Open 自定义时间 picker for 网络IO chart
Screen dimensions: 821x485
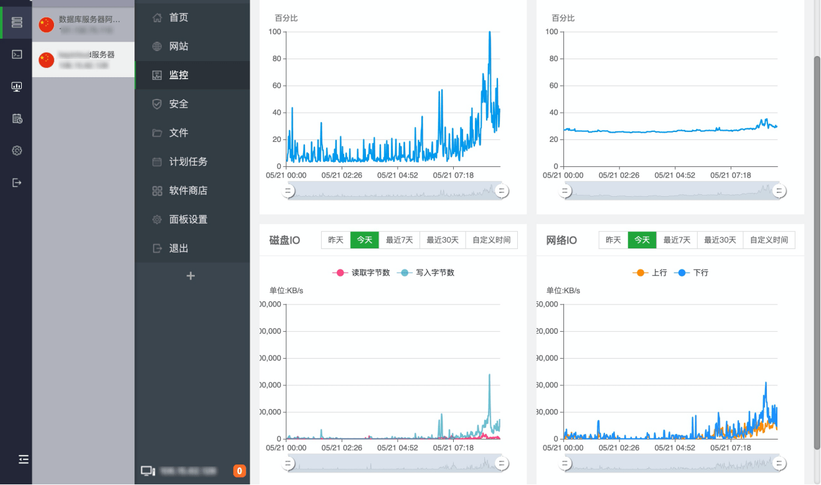click(769, 240)
